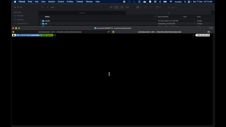This screenshot has width=226, height=127.
Task: Select the db folder row
Action: (126, 24)
